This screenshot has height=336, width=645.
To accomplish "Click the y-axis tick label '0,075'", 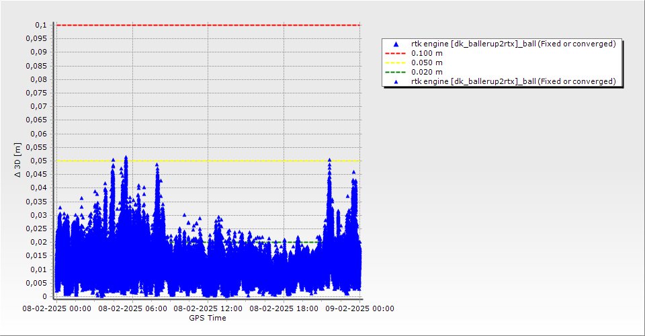I will tap(36, 93).
